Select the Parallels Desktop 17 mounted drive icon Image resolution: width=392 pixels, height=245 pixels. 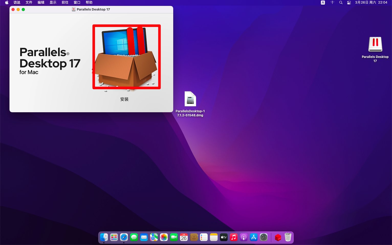click(375, 45)
